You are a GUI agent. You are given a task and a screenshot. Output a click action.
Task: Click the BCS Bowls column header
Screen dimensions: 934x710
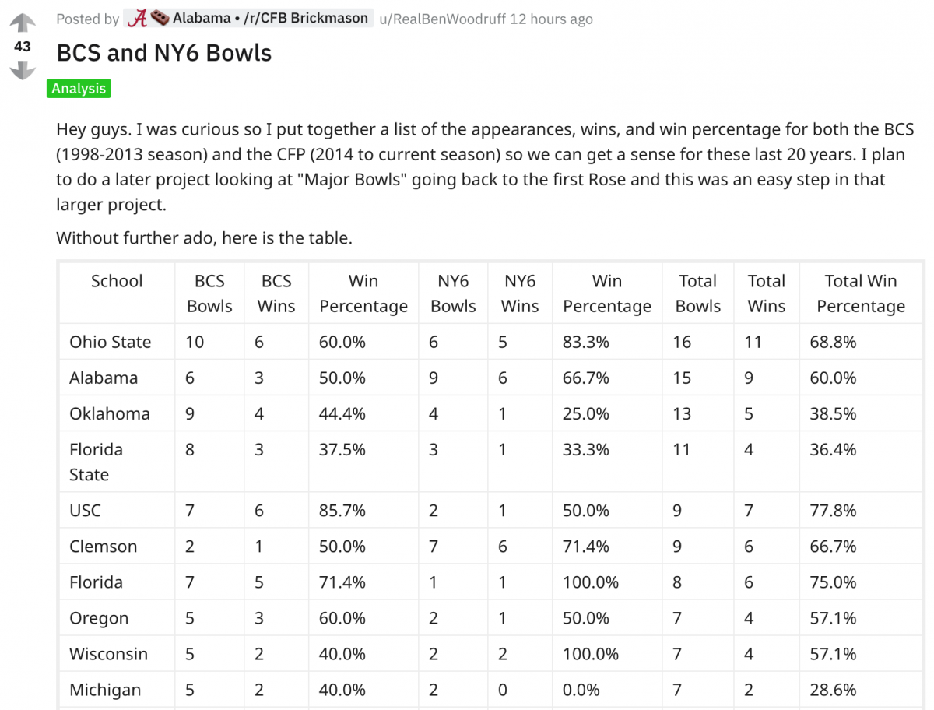click(x=209, y=293)
